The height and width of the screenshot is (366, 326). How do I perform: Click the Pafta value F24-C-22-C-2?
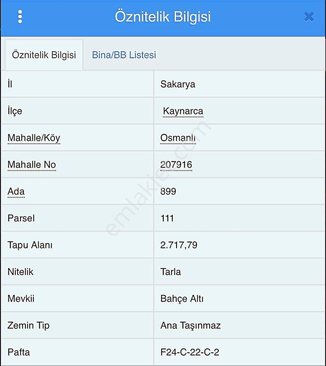point(190,352)
